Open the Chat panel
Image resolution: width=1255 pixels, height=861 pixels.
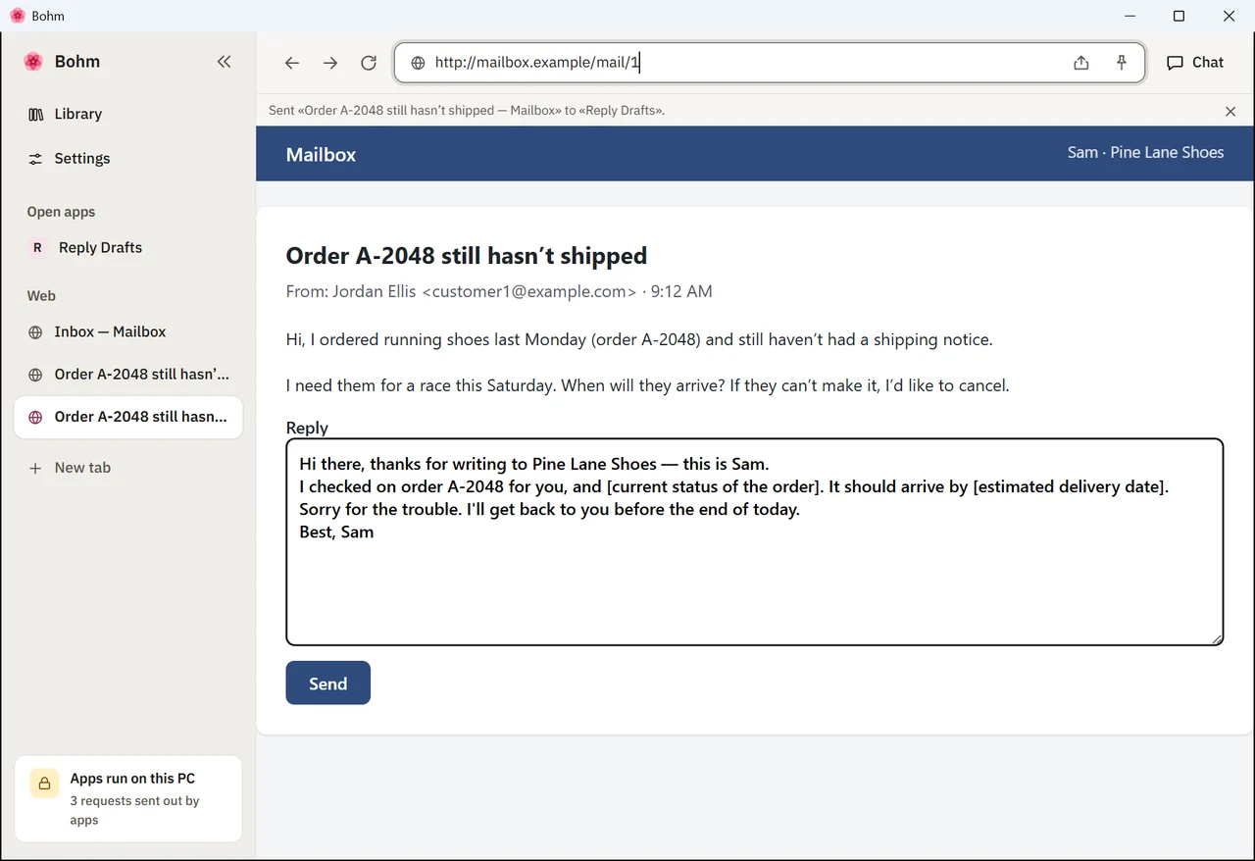coord(1195,63)
